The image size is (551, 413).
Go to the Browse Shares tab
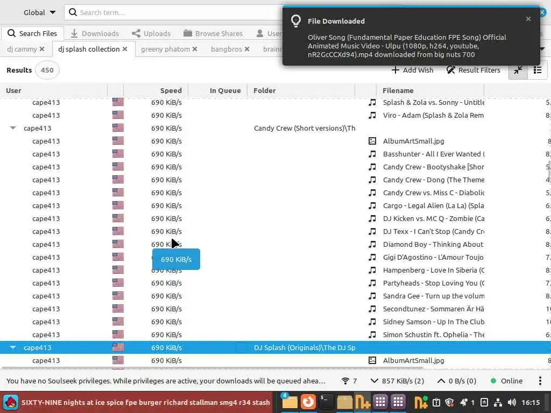[213, 33]
